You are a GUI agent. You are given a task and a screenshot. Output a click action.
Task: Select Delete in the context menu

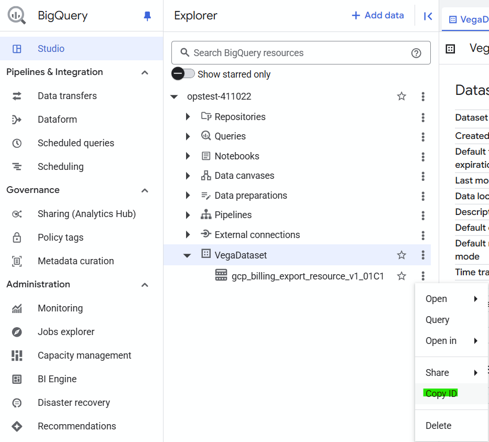click(x=452, y=425)
